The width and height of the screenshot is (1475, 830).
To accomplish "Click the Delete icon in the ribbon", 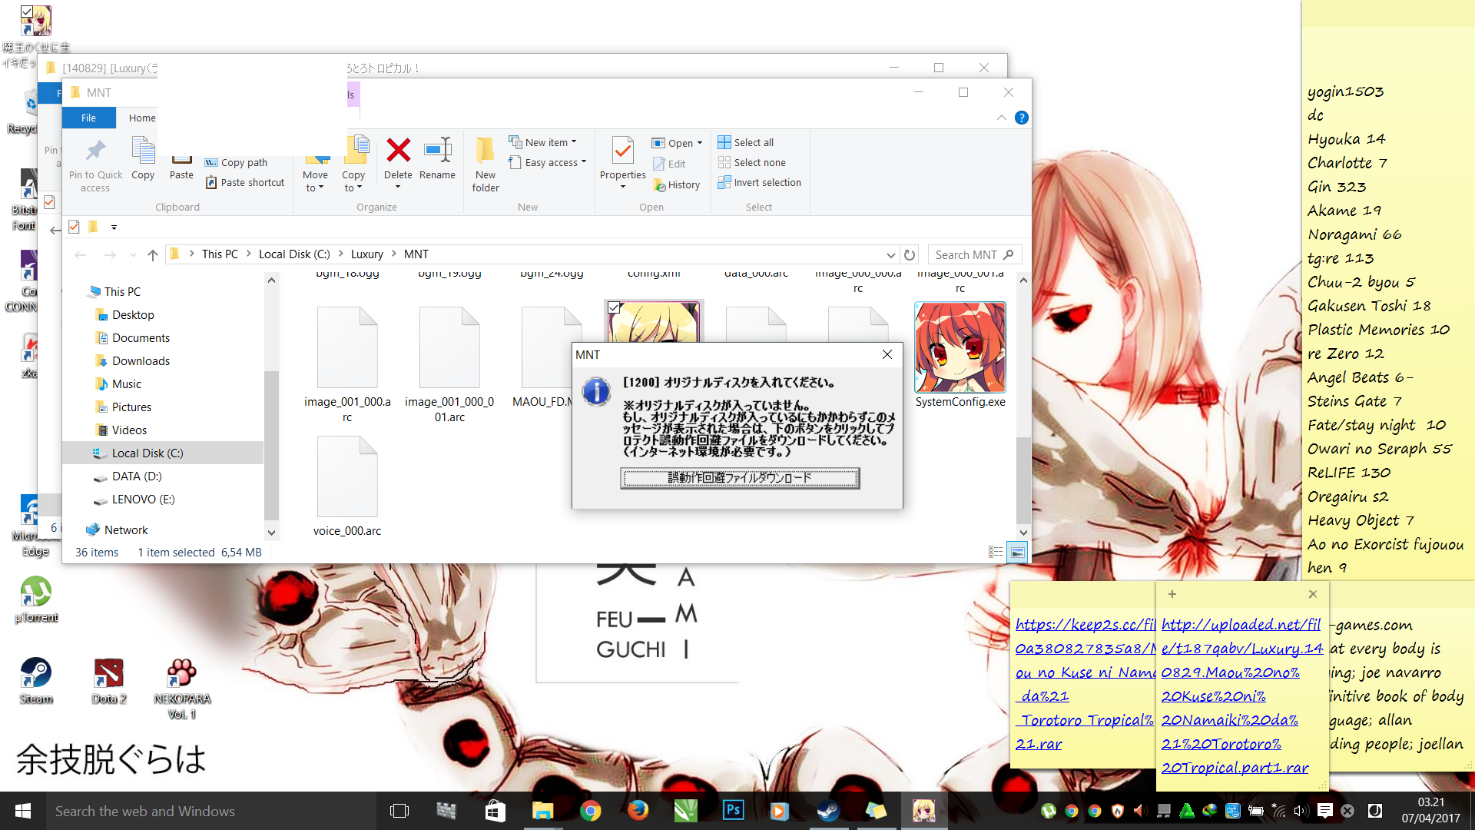I will point(398,158).
